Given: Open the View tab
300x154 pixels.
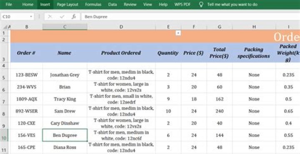Looking at the screenshot, I should click(x=147, y=5).
